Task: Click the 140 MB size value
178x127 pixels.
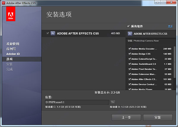Action: tap(167, 54)
